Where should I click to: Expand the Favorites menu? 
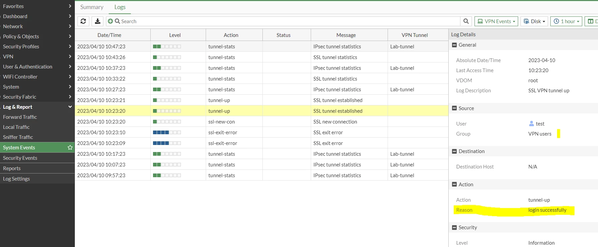tap(37, 6)
